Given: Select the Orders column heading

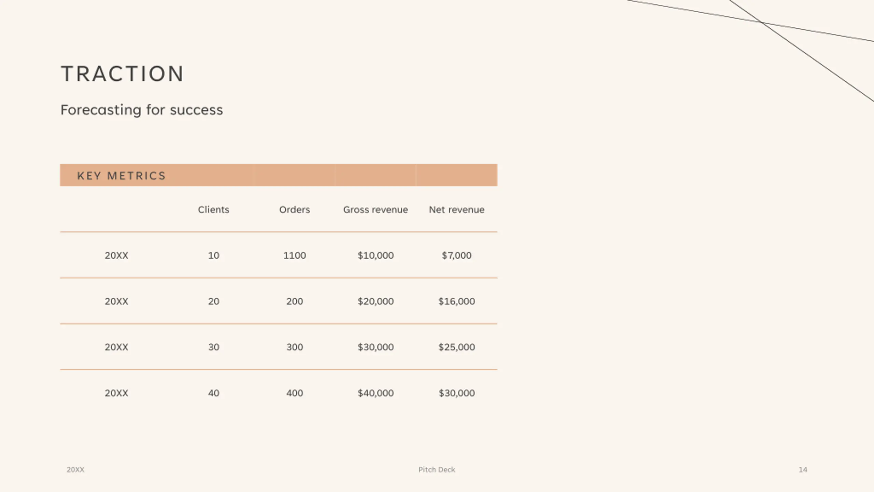Looking at the screenshot, I should 294,209.
